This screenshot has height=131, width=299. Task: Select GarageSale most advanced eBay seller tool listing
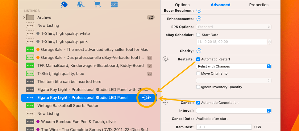[89, 49]
